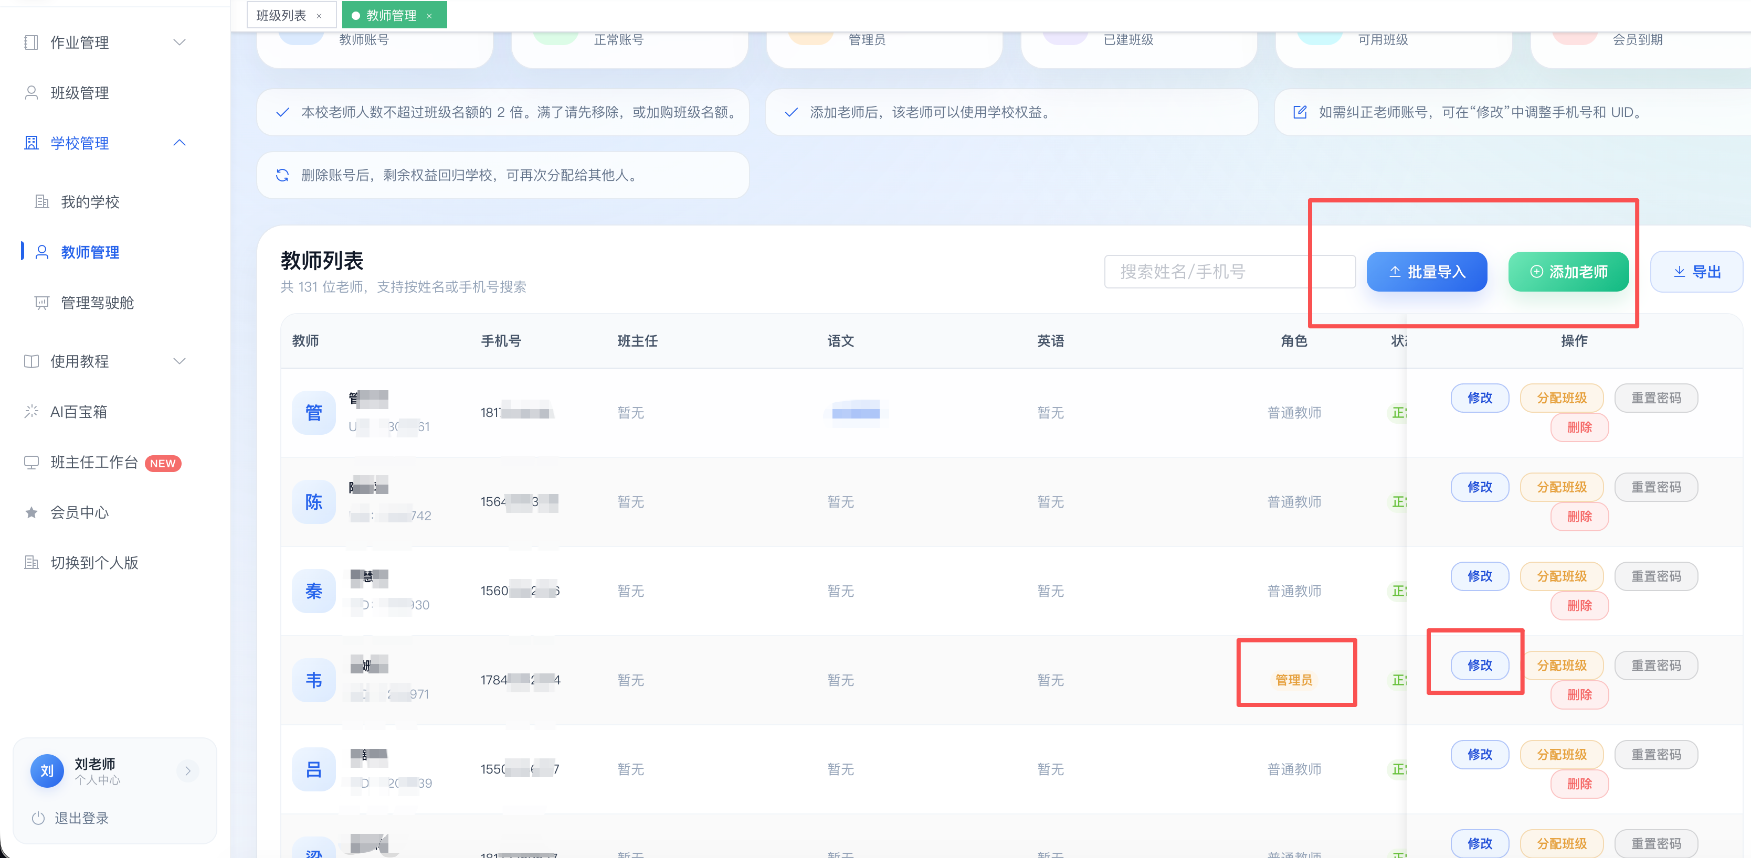Click the 添加老师 button
The height and width of the screenshot is (858, 1751).
1568,272
